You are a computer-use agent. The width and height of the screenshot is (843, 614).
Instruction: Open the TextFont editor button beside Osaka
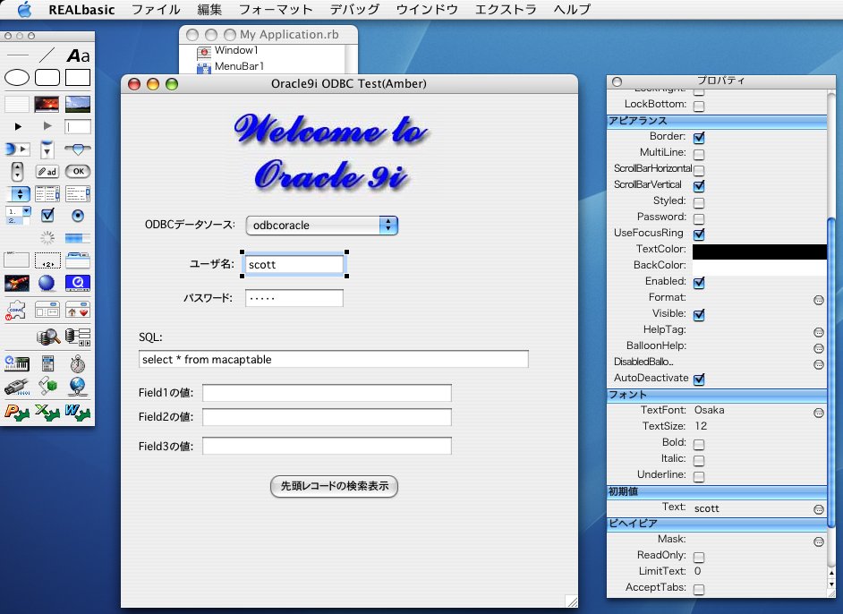818,413
